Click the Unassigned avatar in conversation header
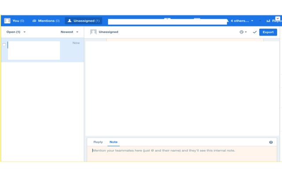This screenshot has width=282, height=176. (x=93, y=32)
